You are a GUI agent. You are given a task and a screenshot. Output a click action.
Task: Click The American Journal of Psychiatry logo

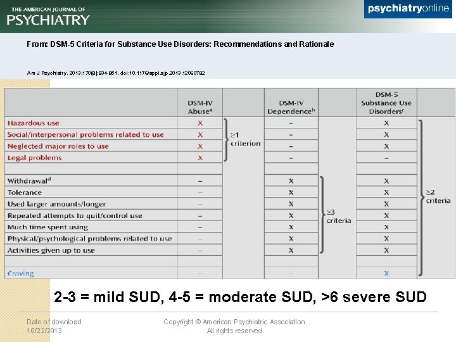[x=48, y=16]
